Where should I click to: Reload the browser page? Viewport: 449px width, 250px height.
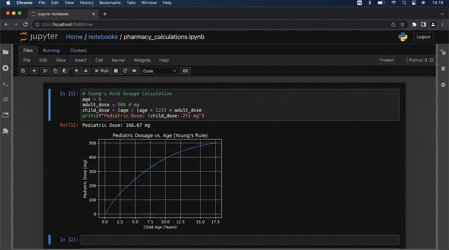(25, 24)
